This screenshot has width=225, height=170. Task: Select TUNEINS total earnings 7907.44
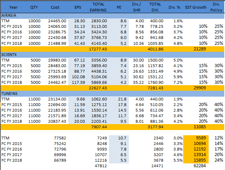pyautogui.click(x=99, y=127)
